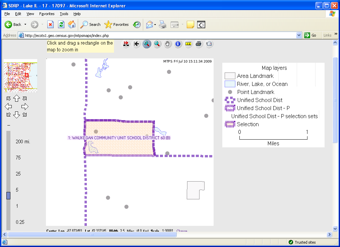
Task: Click the 200 mi. zoom level label
Action: coord(23,142)
